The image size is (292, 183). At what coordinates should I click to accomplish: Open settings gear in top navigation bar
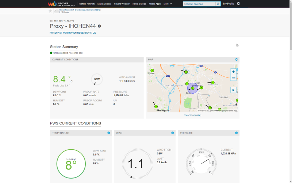point(238,4)
